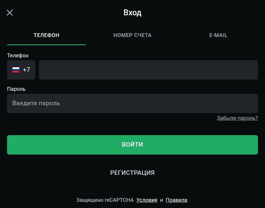Click the Защищено reCAPTCHA notice text
The image size is (265, 208).
[105, 200]
